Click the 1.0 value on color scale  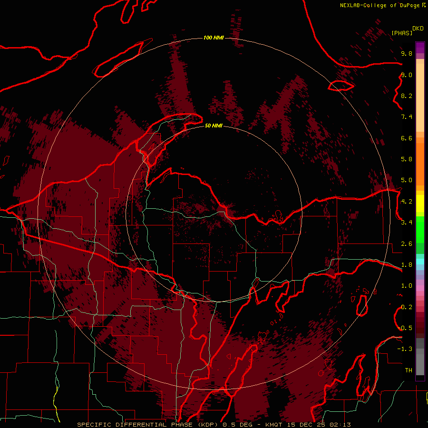coord(407,286)
